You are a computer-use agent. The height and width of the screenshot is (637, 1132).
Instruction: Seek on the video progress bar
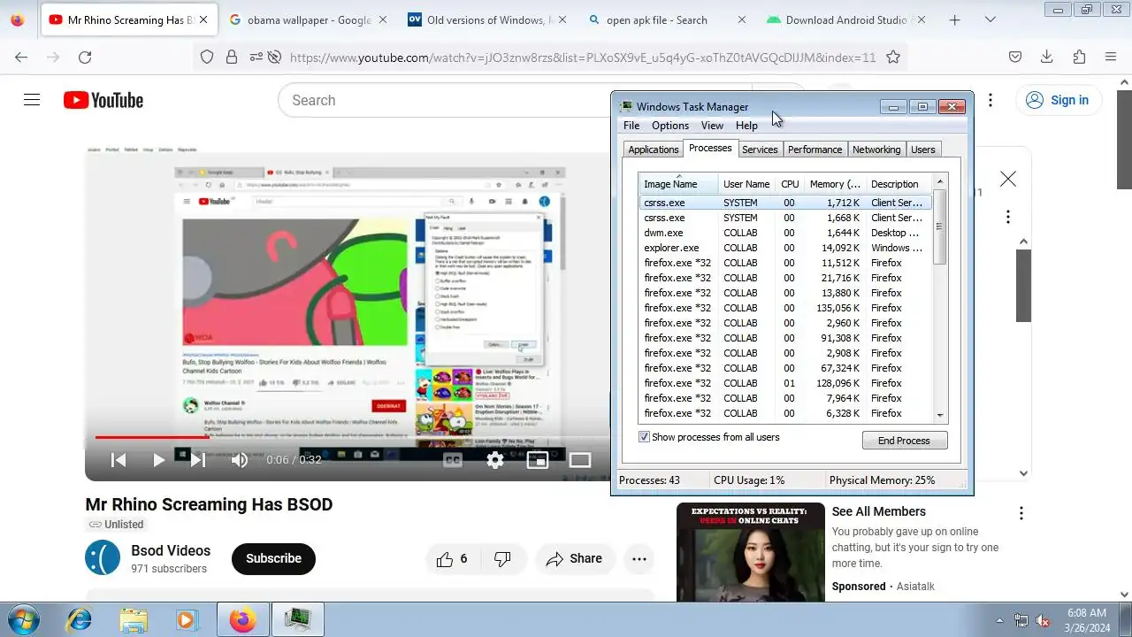pos(348,437)
